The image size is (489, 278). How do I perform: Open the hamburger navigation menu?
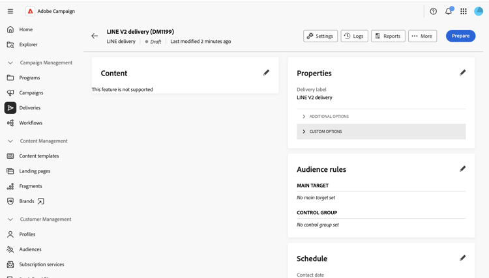[x=10, y=11]
